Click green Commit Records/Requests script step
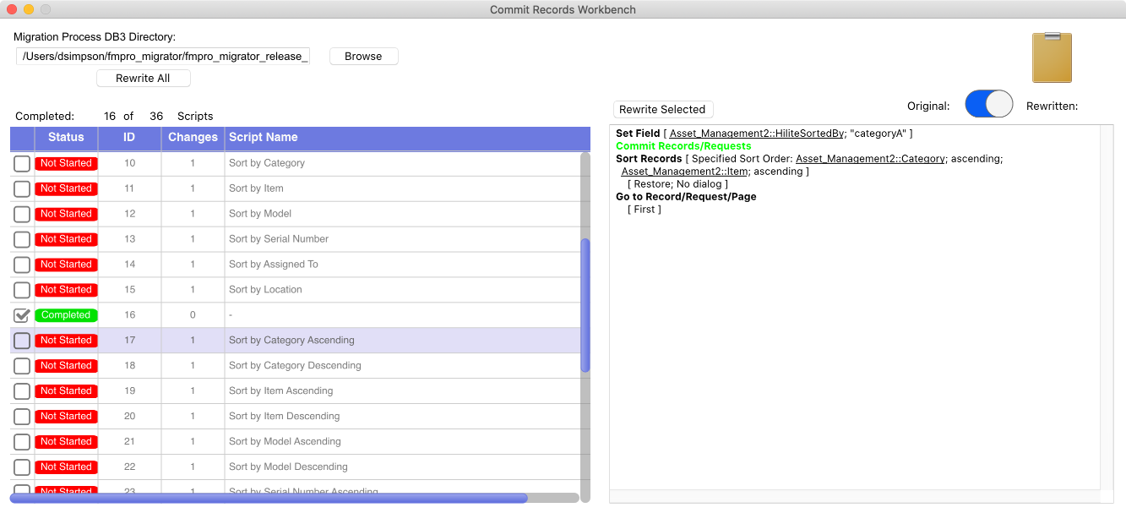This screenshot has height=524, width=1126. [683, 146]
